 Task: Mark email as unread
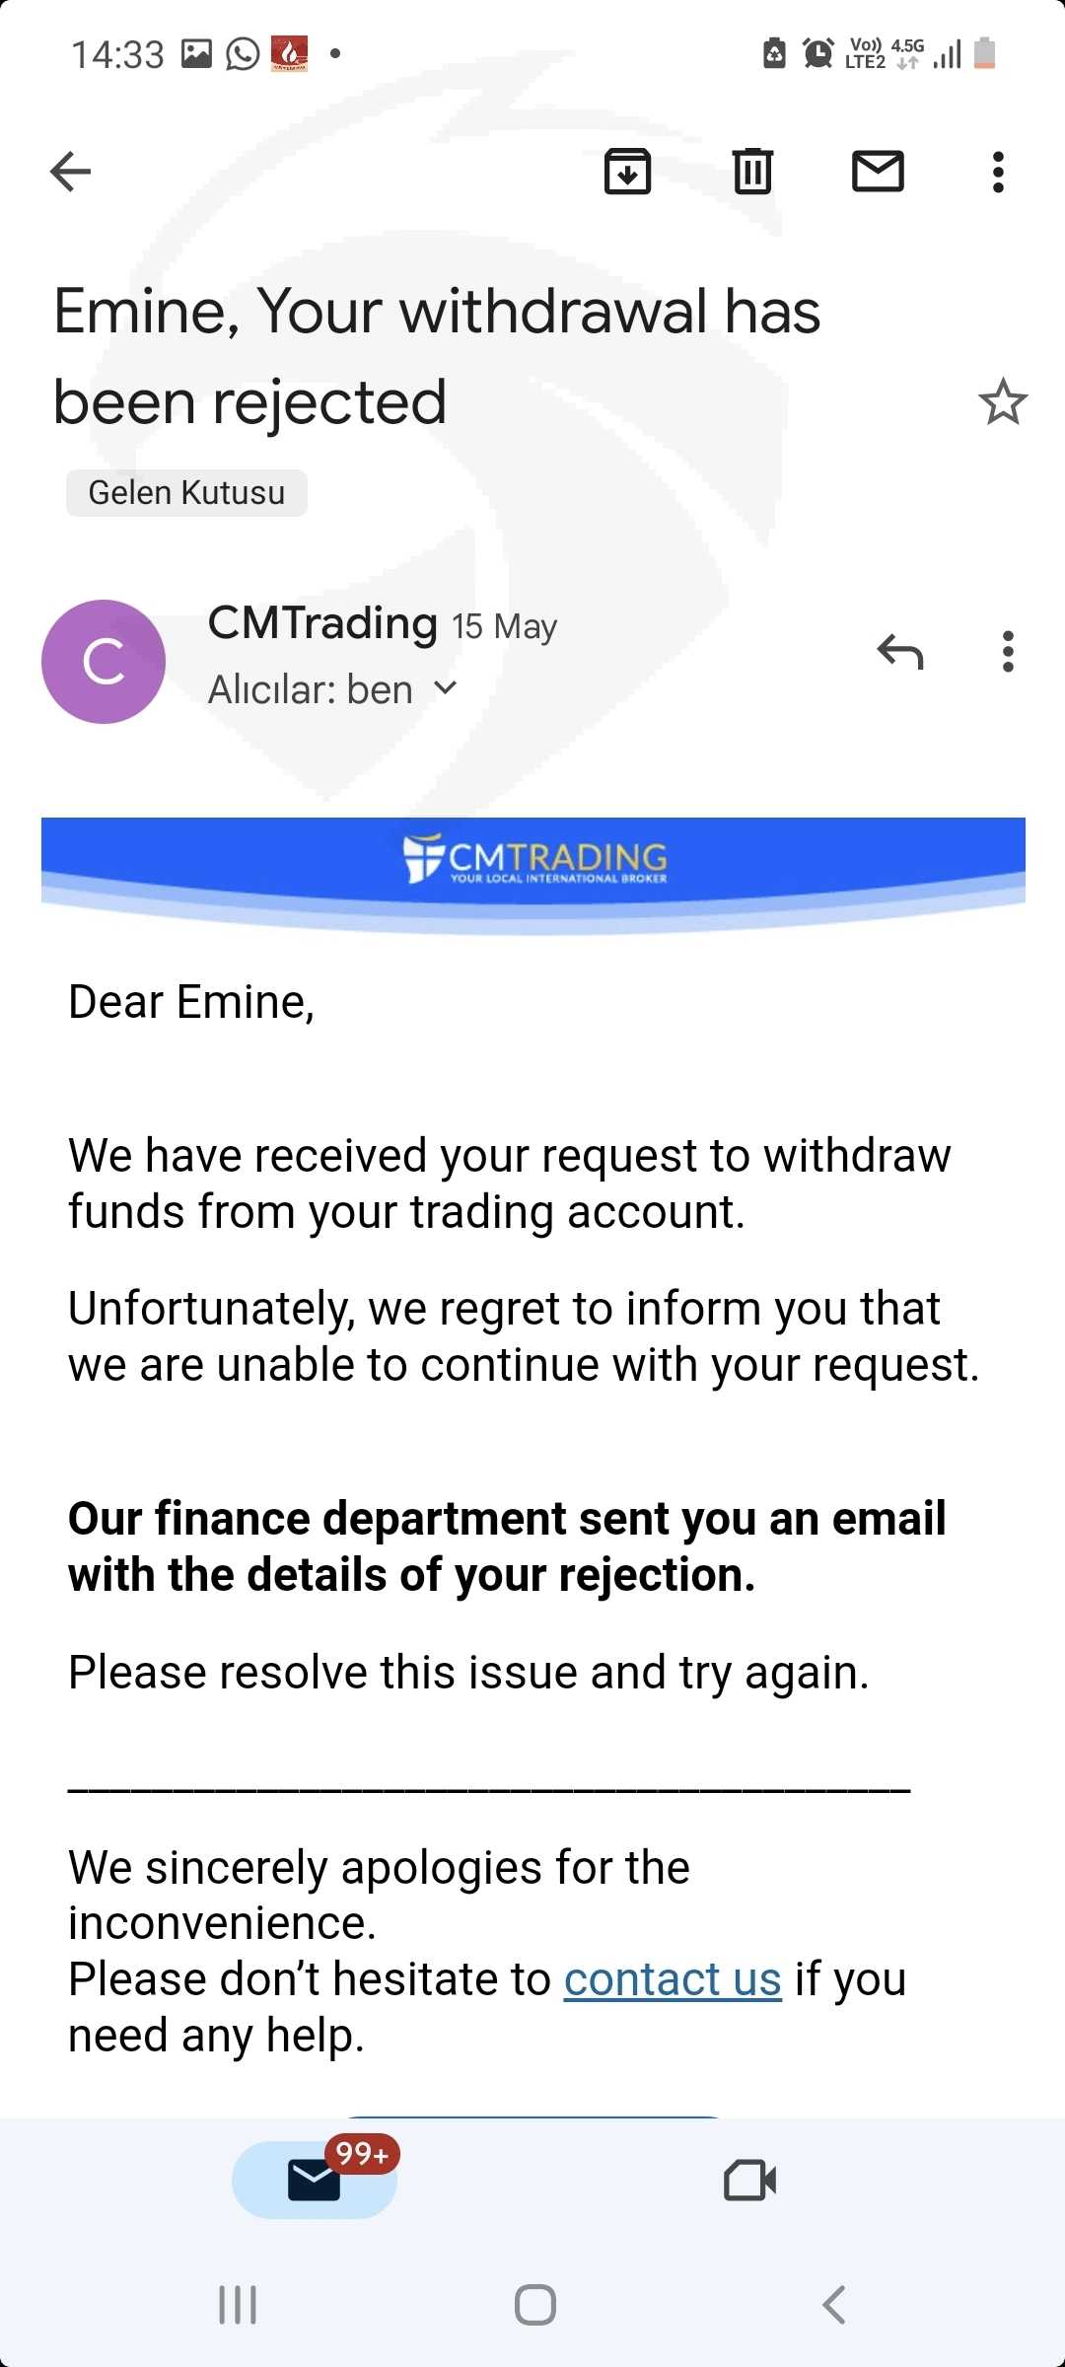pyautogui.click(x=878, y=172)
